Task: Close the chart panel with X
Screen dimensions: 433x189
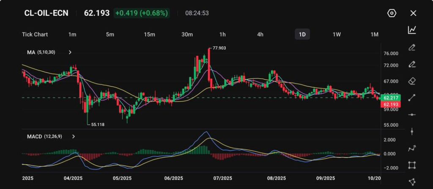Action: (413, 13)
